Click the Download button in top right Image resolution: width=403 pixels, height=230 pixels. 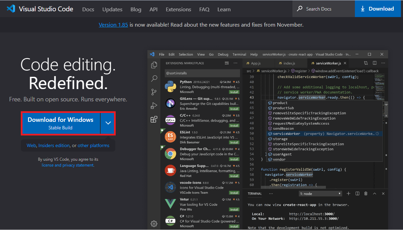point(377,9)
